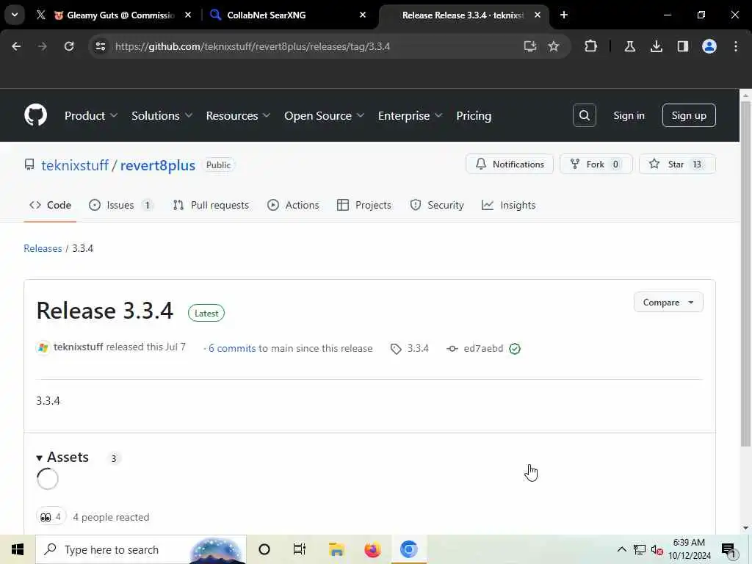Open the 6 commits link
Viewport: 752px width, 564px height.
pos(232,349)
